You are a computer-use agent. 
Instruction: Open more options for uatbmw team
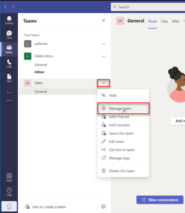tap(104, 44)
